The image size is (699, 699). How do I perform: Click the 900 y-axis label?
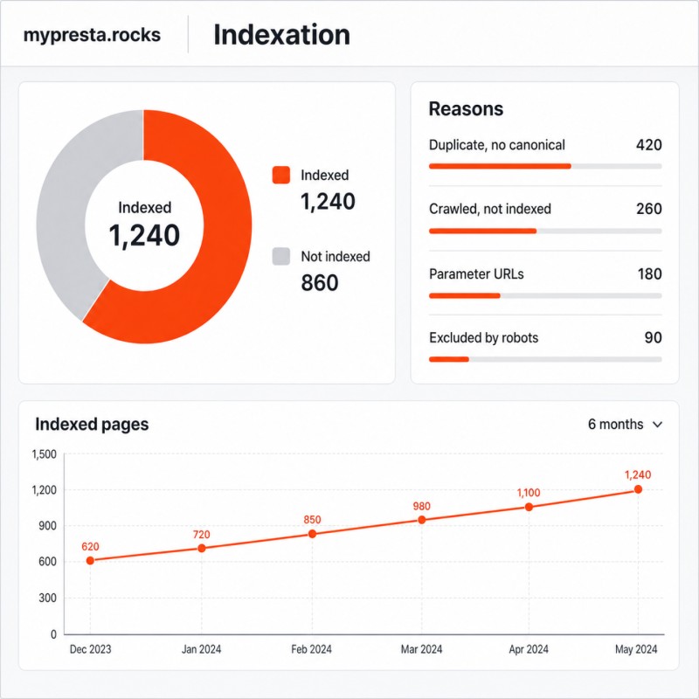click(x=47, y=526)
